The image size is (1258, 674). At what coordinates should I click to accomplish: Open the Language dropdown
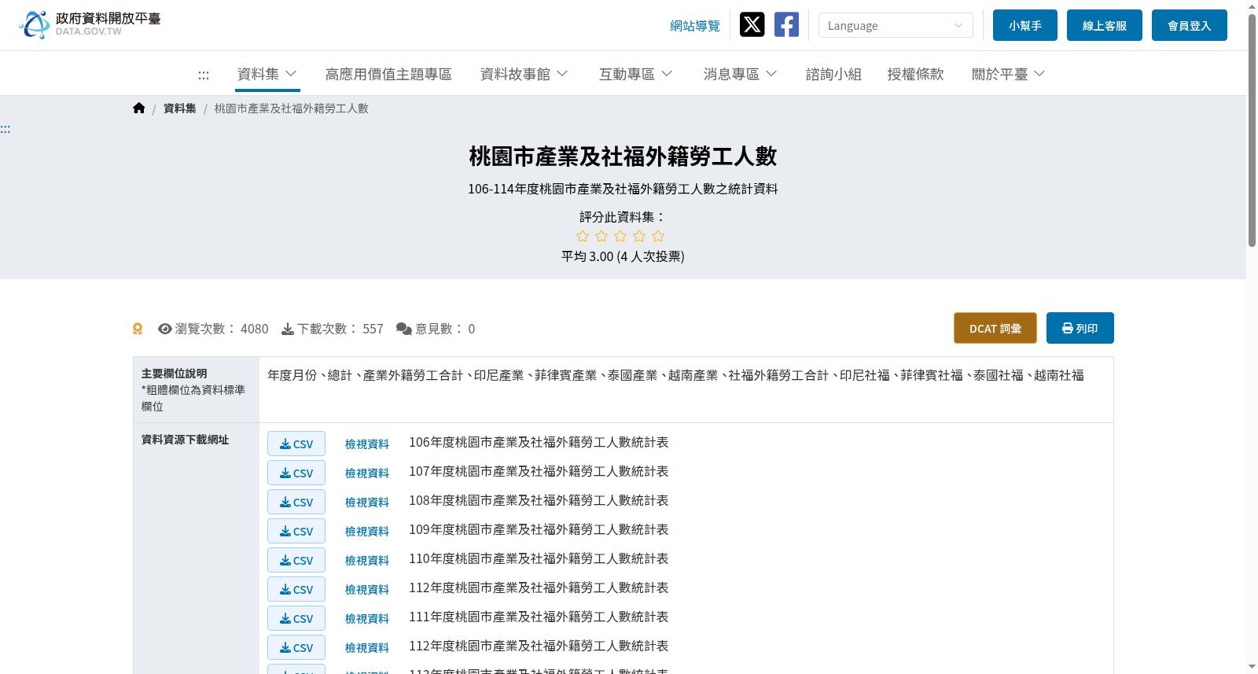pos(896,25)
